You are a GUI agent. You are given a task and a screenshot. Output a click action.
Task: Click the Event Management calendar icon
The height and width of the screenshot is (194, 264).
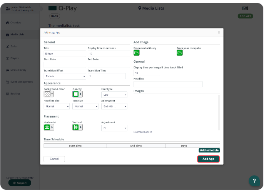tap(7, 82)
